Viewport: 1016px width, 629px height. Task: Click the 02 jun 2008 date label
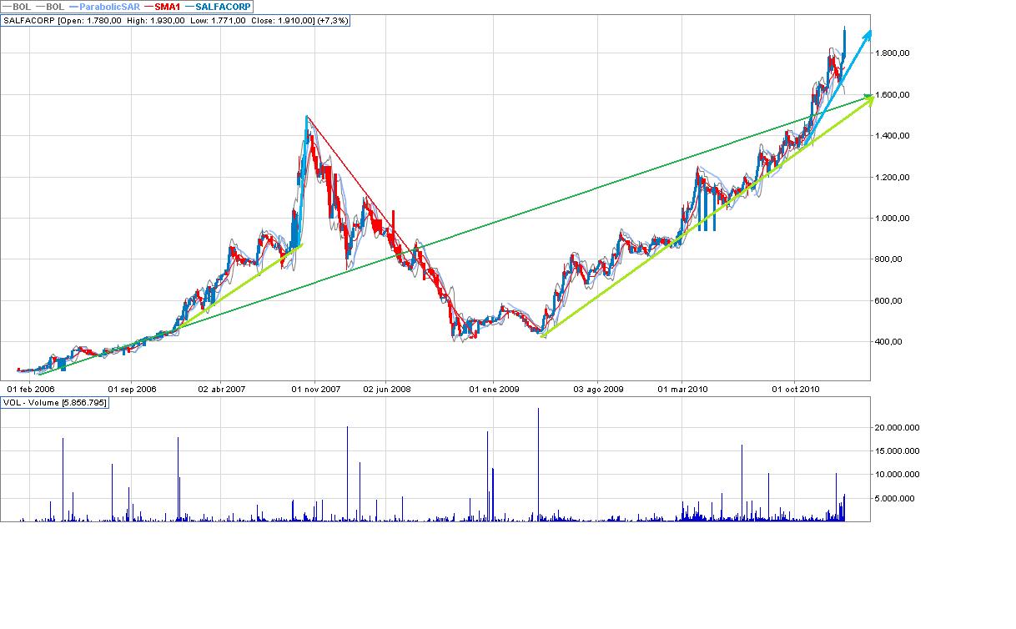click(388, 389)
